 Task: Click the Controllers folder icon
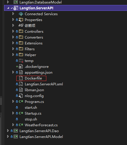click(21, 31)
